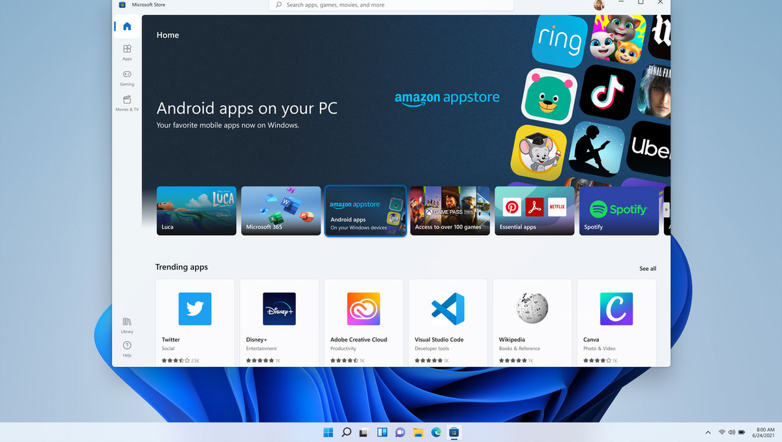
Task: Open the Adobe Creative Cloud listing title
Action: 358,340
